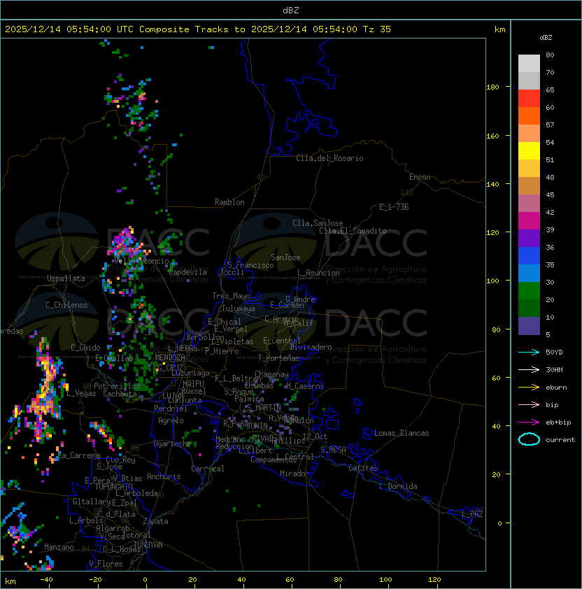582x589 pixels.
Task: Click the Lomas_Blancas label
Action: [402, 433]
